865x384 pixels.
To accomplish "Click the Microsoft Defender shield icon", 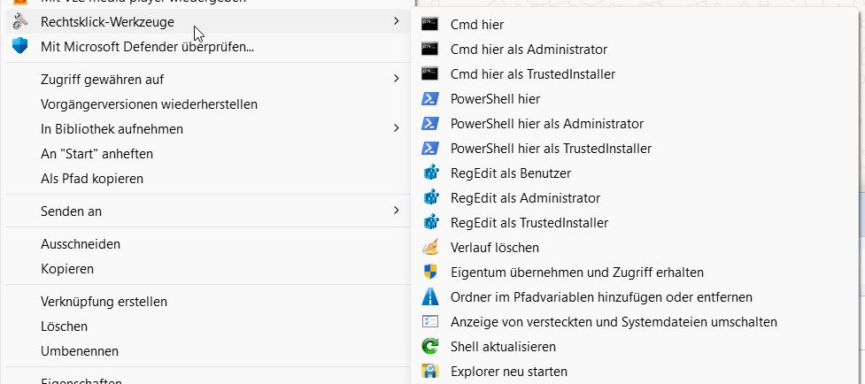I will [20, 46].
